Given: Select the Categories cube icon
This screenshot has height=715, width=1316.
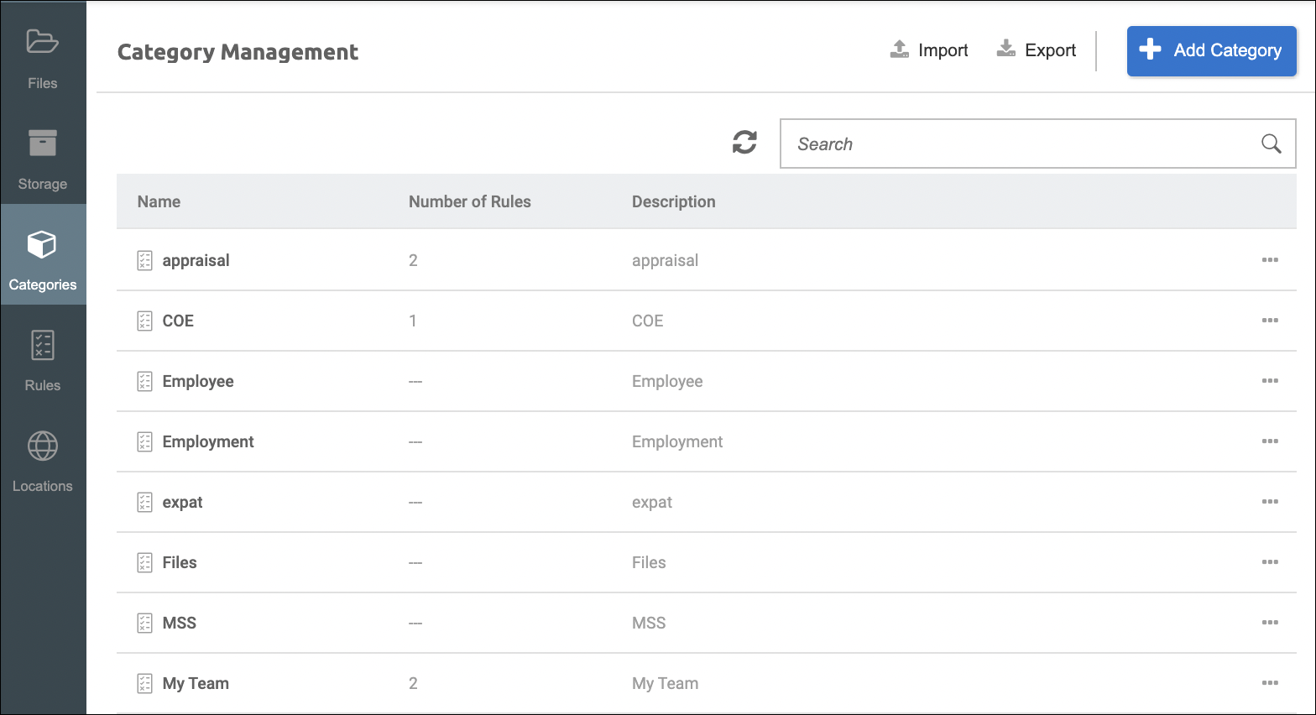Looking at the screenshot, I should pyautogui.click(x=42, y=245).
